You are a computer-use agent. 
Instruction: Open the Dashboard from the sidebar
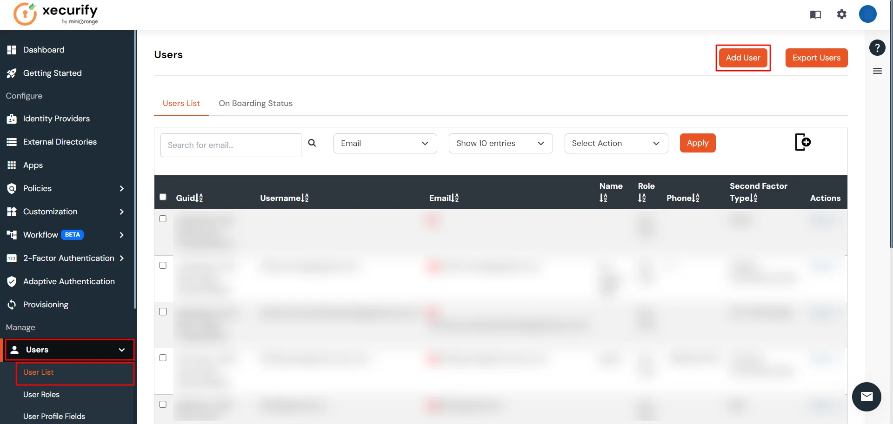click(x=44, y=50)
